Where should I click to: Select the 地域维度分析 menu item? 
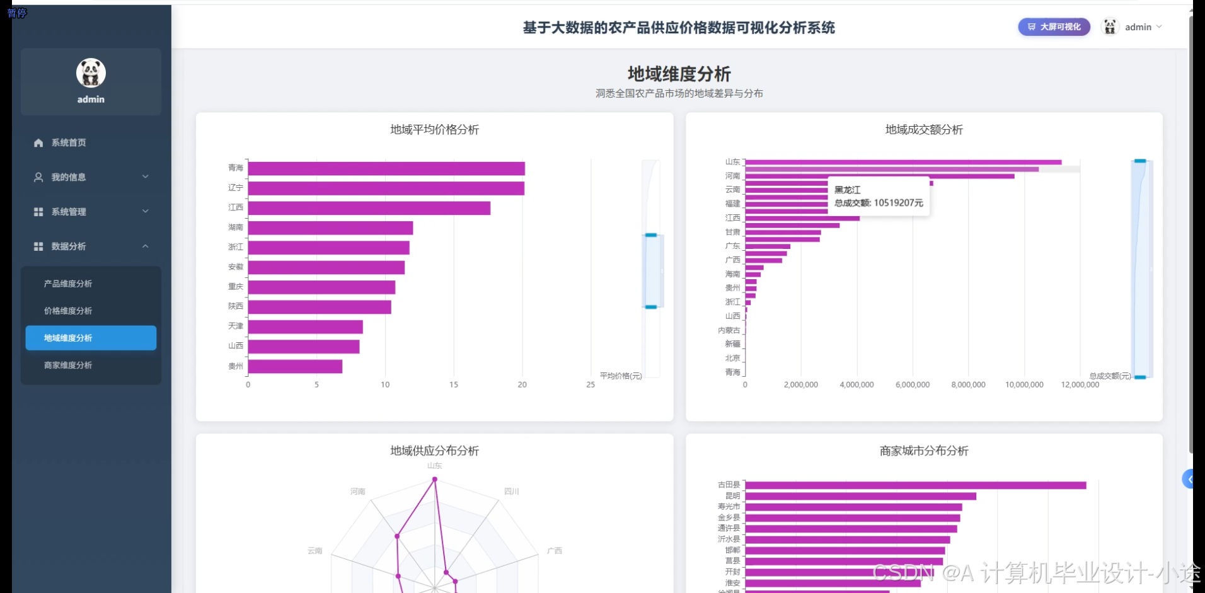tap(91, 338)
